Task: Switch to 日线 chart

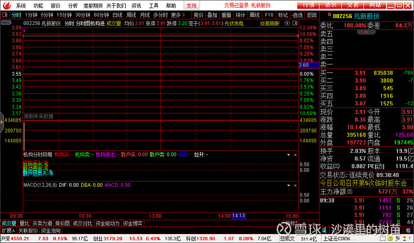Action: pos(117,15)
